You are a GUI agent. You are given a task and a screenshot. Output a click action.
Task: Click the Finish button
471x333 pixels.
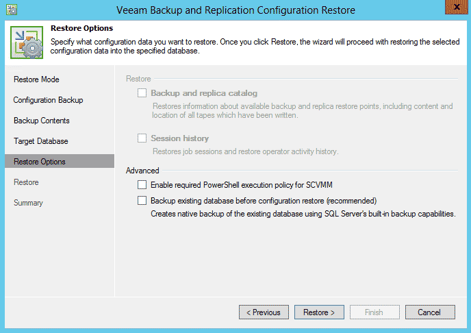pos(374,312)
